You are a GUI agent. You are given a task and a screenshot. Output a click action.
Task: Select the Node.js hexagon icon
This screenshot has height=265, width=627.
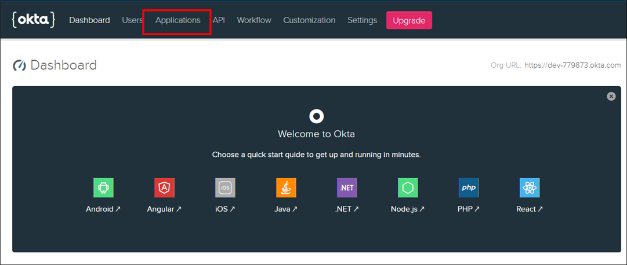[408, 187]
